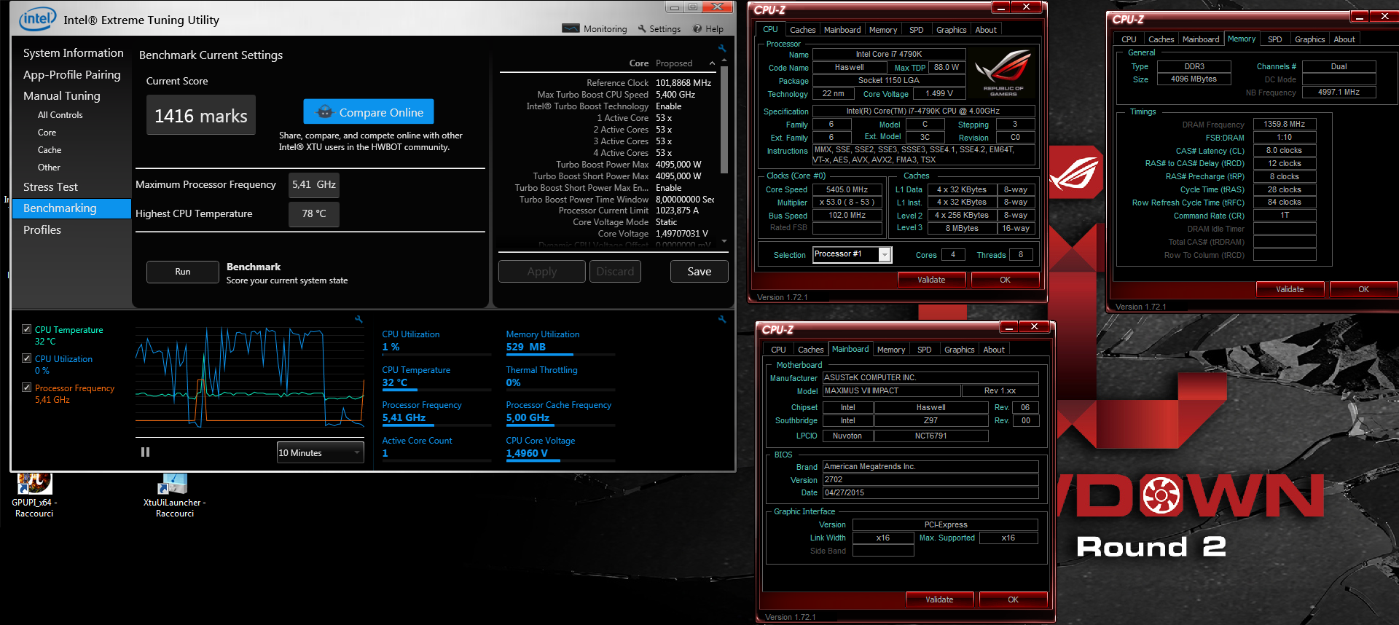Toggle the CPU Utilization graph checkbox

pyautogui.click(x=27, y=358)
